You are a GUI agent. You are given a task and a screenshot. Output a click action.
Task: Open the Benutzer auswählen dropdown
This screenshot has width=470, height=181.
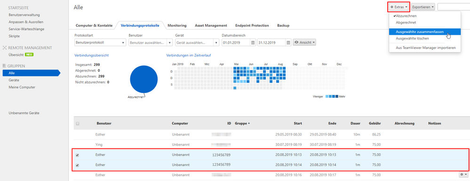(151, 43)
